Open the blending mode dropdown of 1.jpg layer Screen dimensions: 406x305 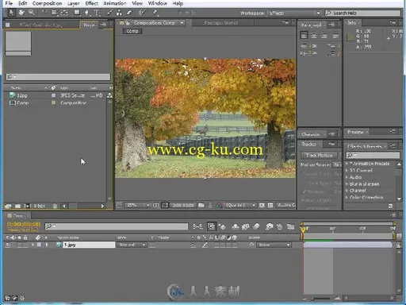tap(132, 245)
